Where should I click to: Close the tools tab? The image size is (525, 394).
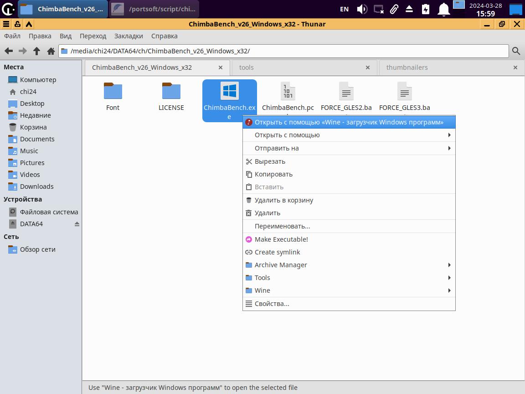368,67
